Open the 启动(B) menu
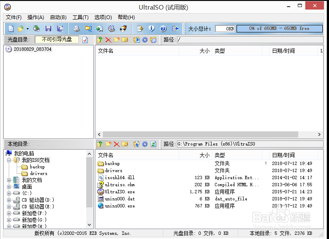This screenshot has width=329, height=239. (x=58, y=17)
